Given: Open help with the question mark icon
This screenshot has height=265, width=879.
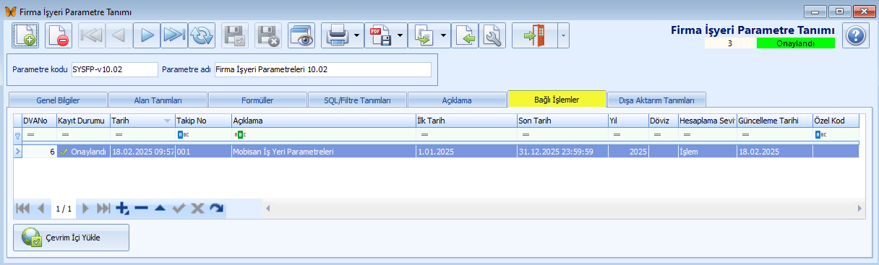Looking at the screenshot, I should [x=855, y=35].
